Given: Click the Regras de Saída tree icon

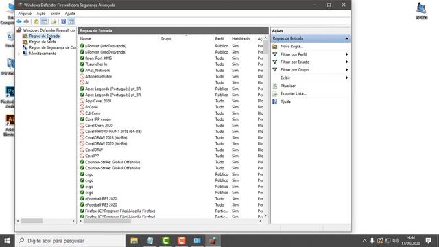Looking at the screenshot, I should [x=25, y=42].
